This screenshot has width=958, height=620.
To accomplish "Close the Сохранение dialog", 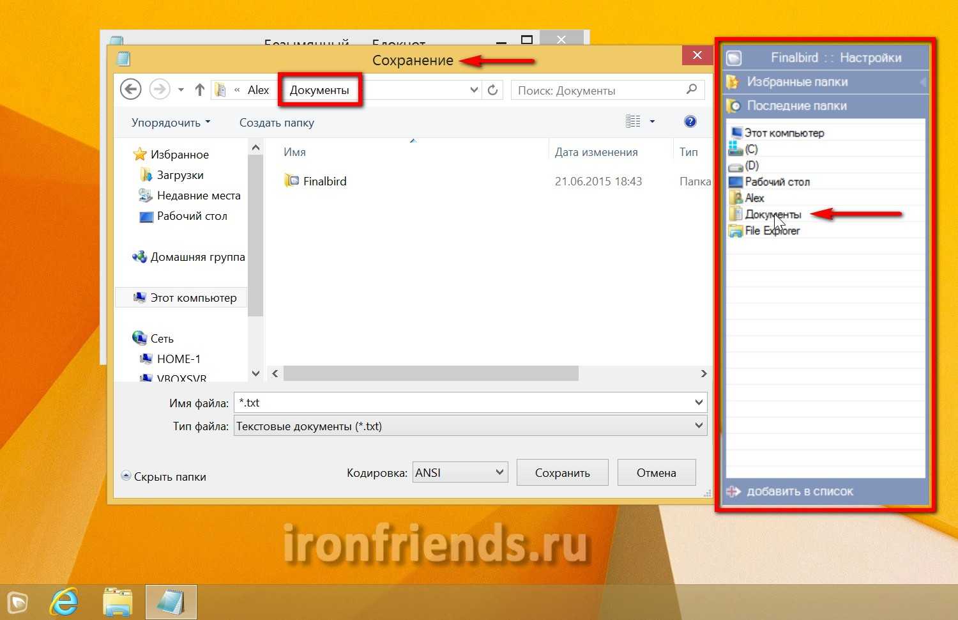I will click(697, 56).
